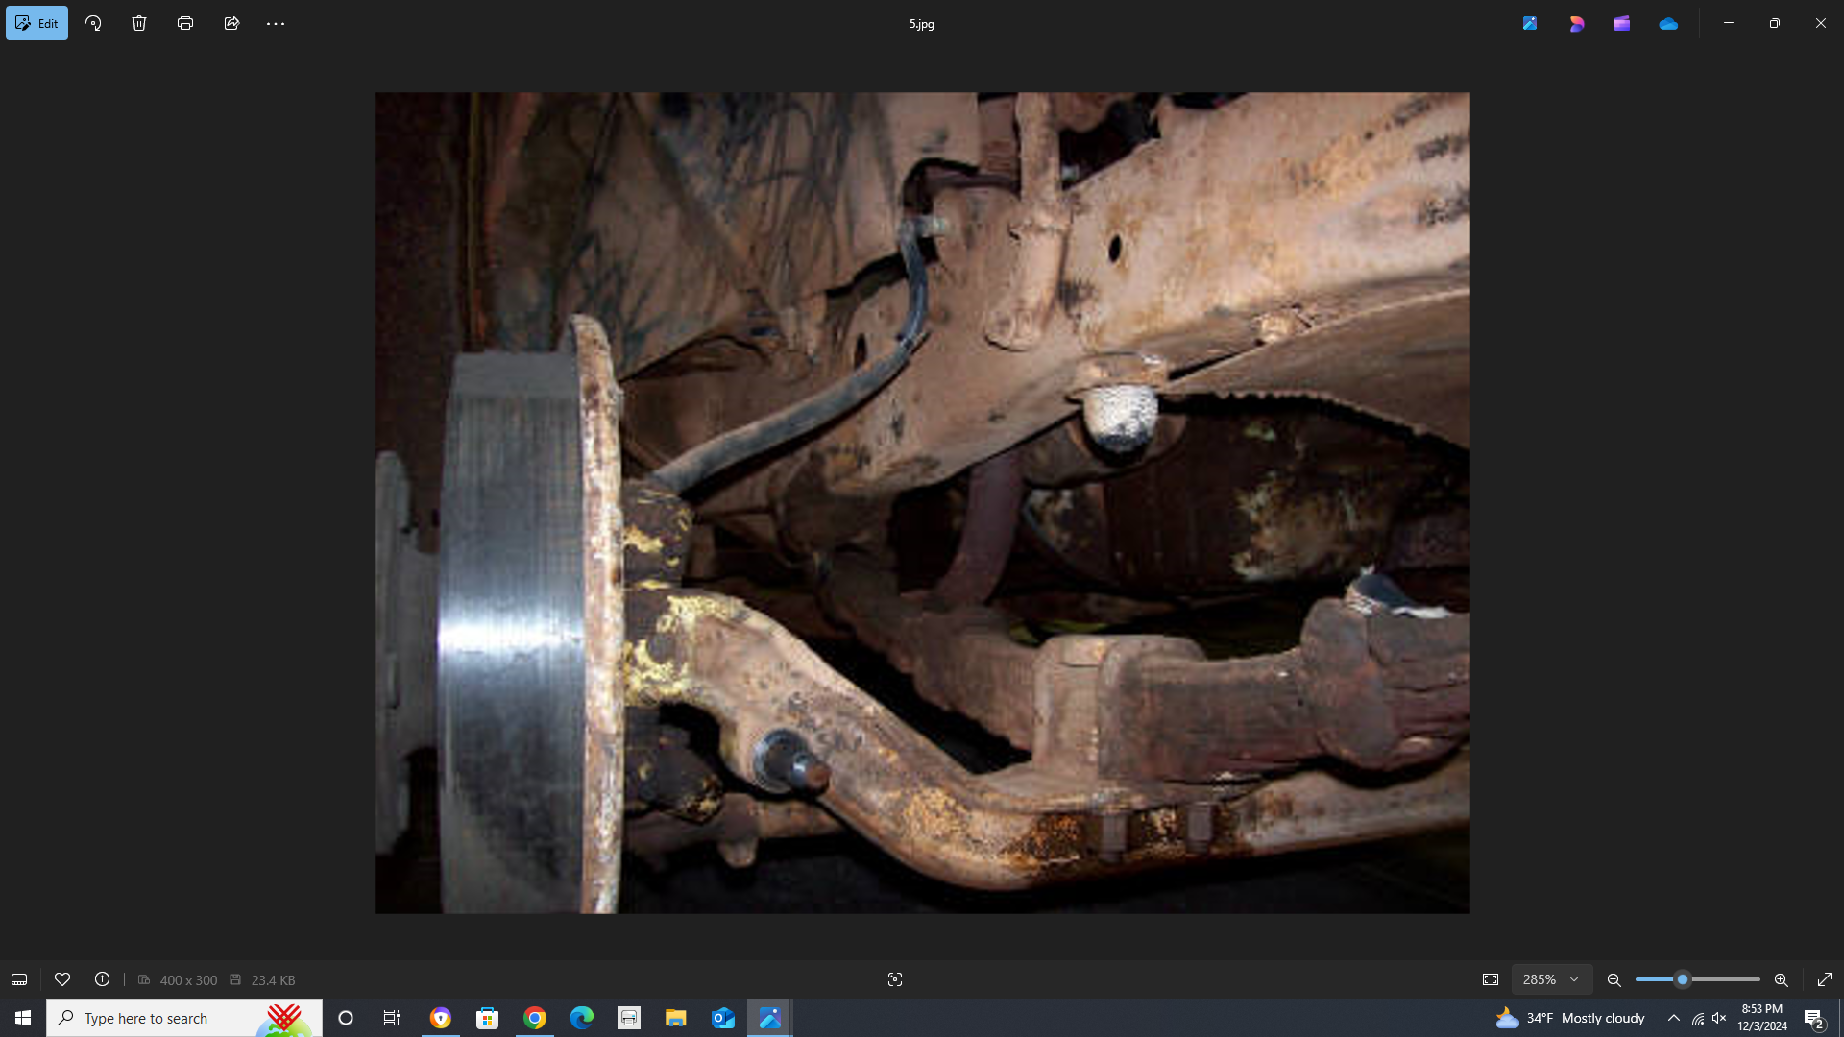Toggle the filmstrip view
This screenshot has height=1037, width=1844.
tap(19, 979)
